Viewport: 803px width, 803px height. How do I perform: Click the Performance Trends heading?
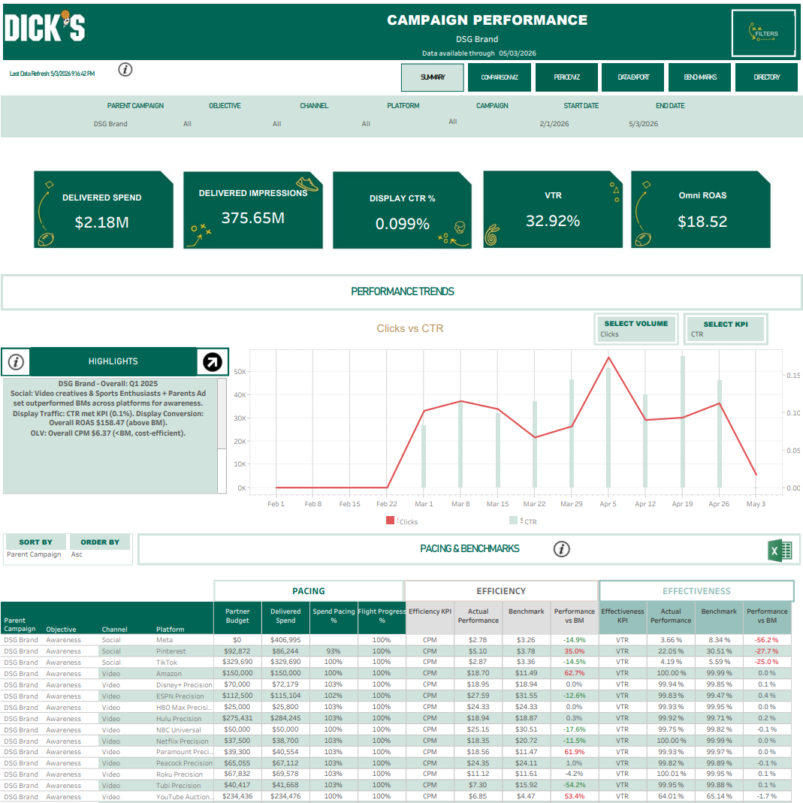(403, 291)
